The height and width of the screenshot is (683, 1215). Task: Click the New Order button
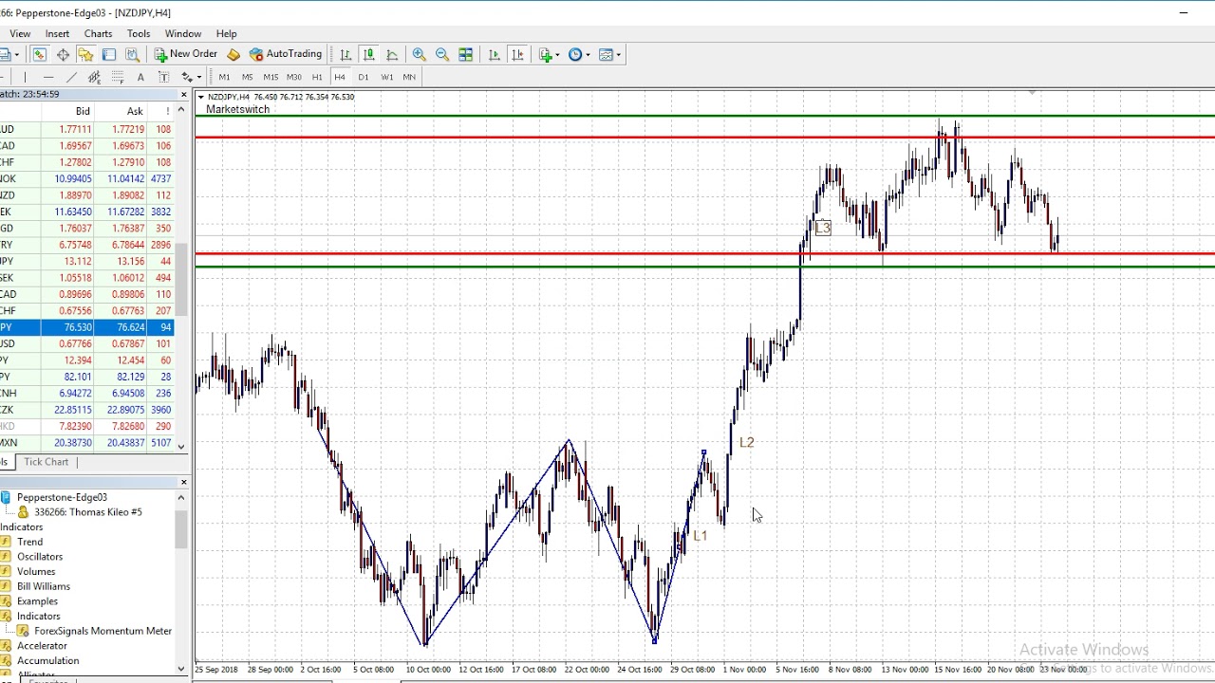pyautogui.click(x=186, y=54)
